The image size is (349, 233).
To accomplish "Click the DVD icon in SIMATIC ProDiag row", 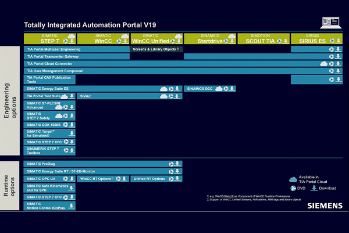I will (x=171, y=164).
